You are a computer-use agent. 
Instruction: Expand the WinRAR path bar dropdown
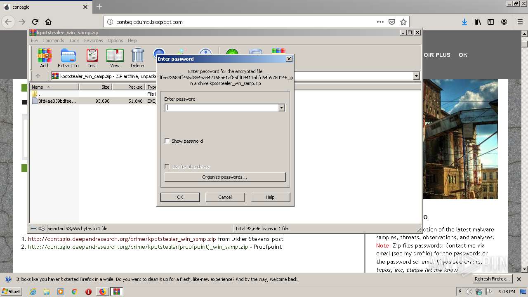(416, 76)
